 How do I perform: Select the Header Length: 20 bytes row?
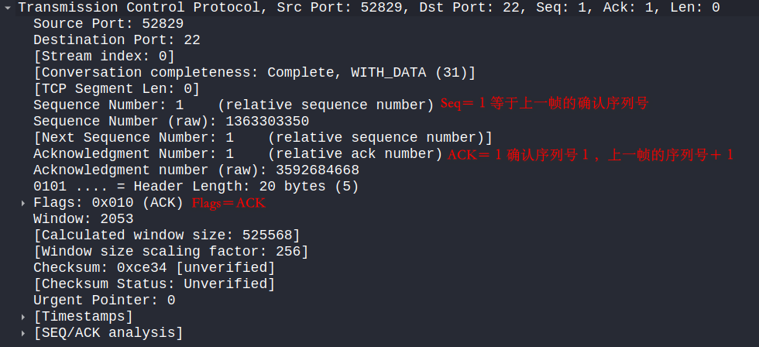(x=196, y=187)
